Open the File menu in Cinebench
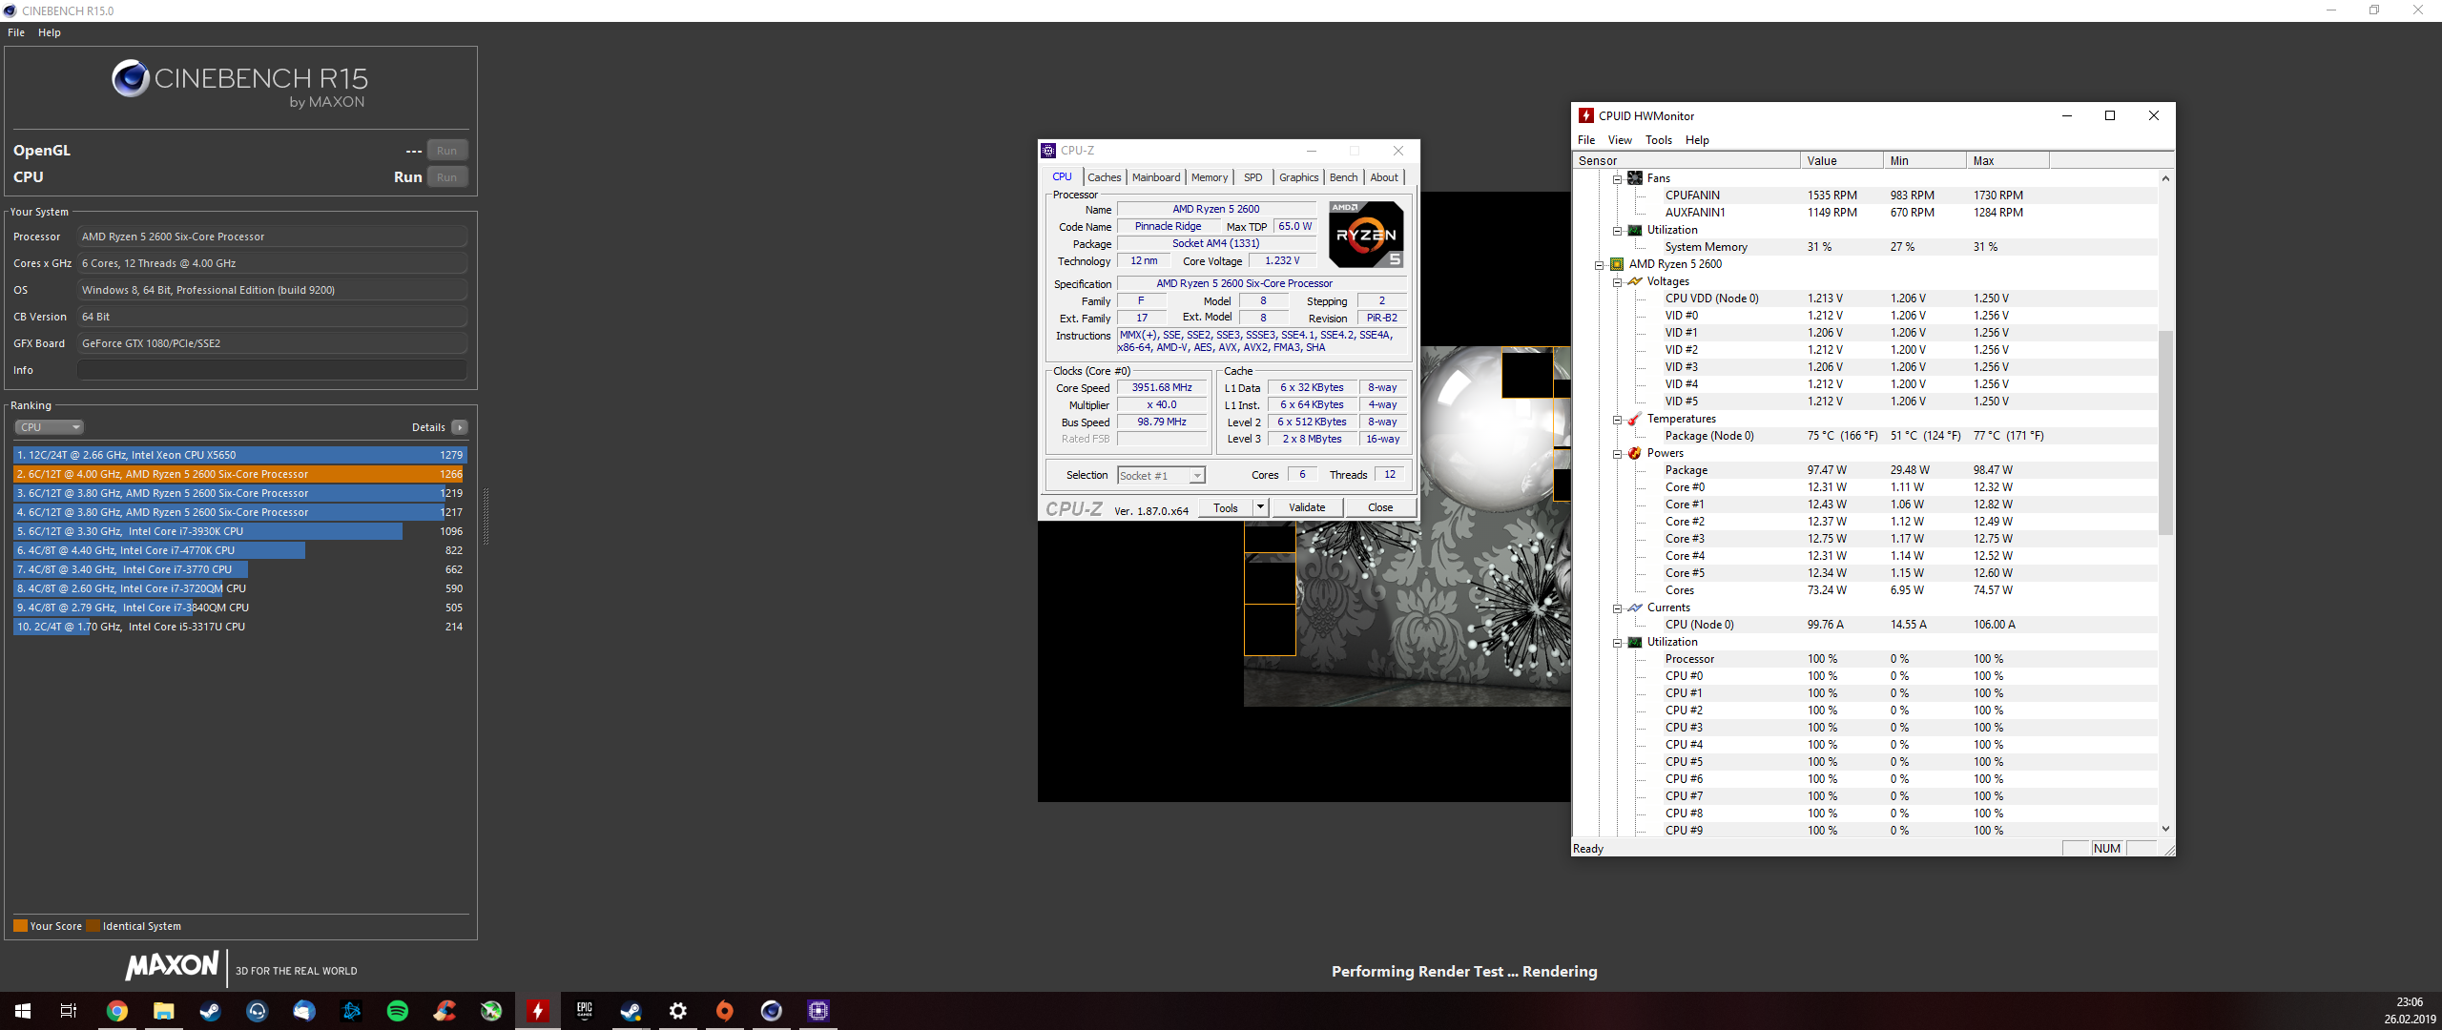The image size is (2442, 1030). coord(16,32)
